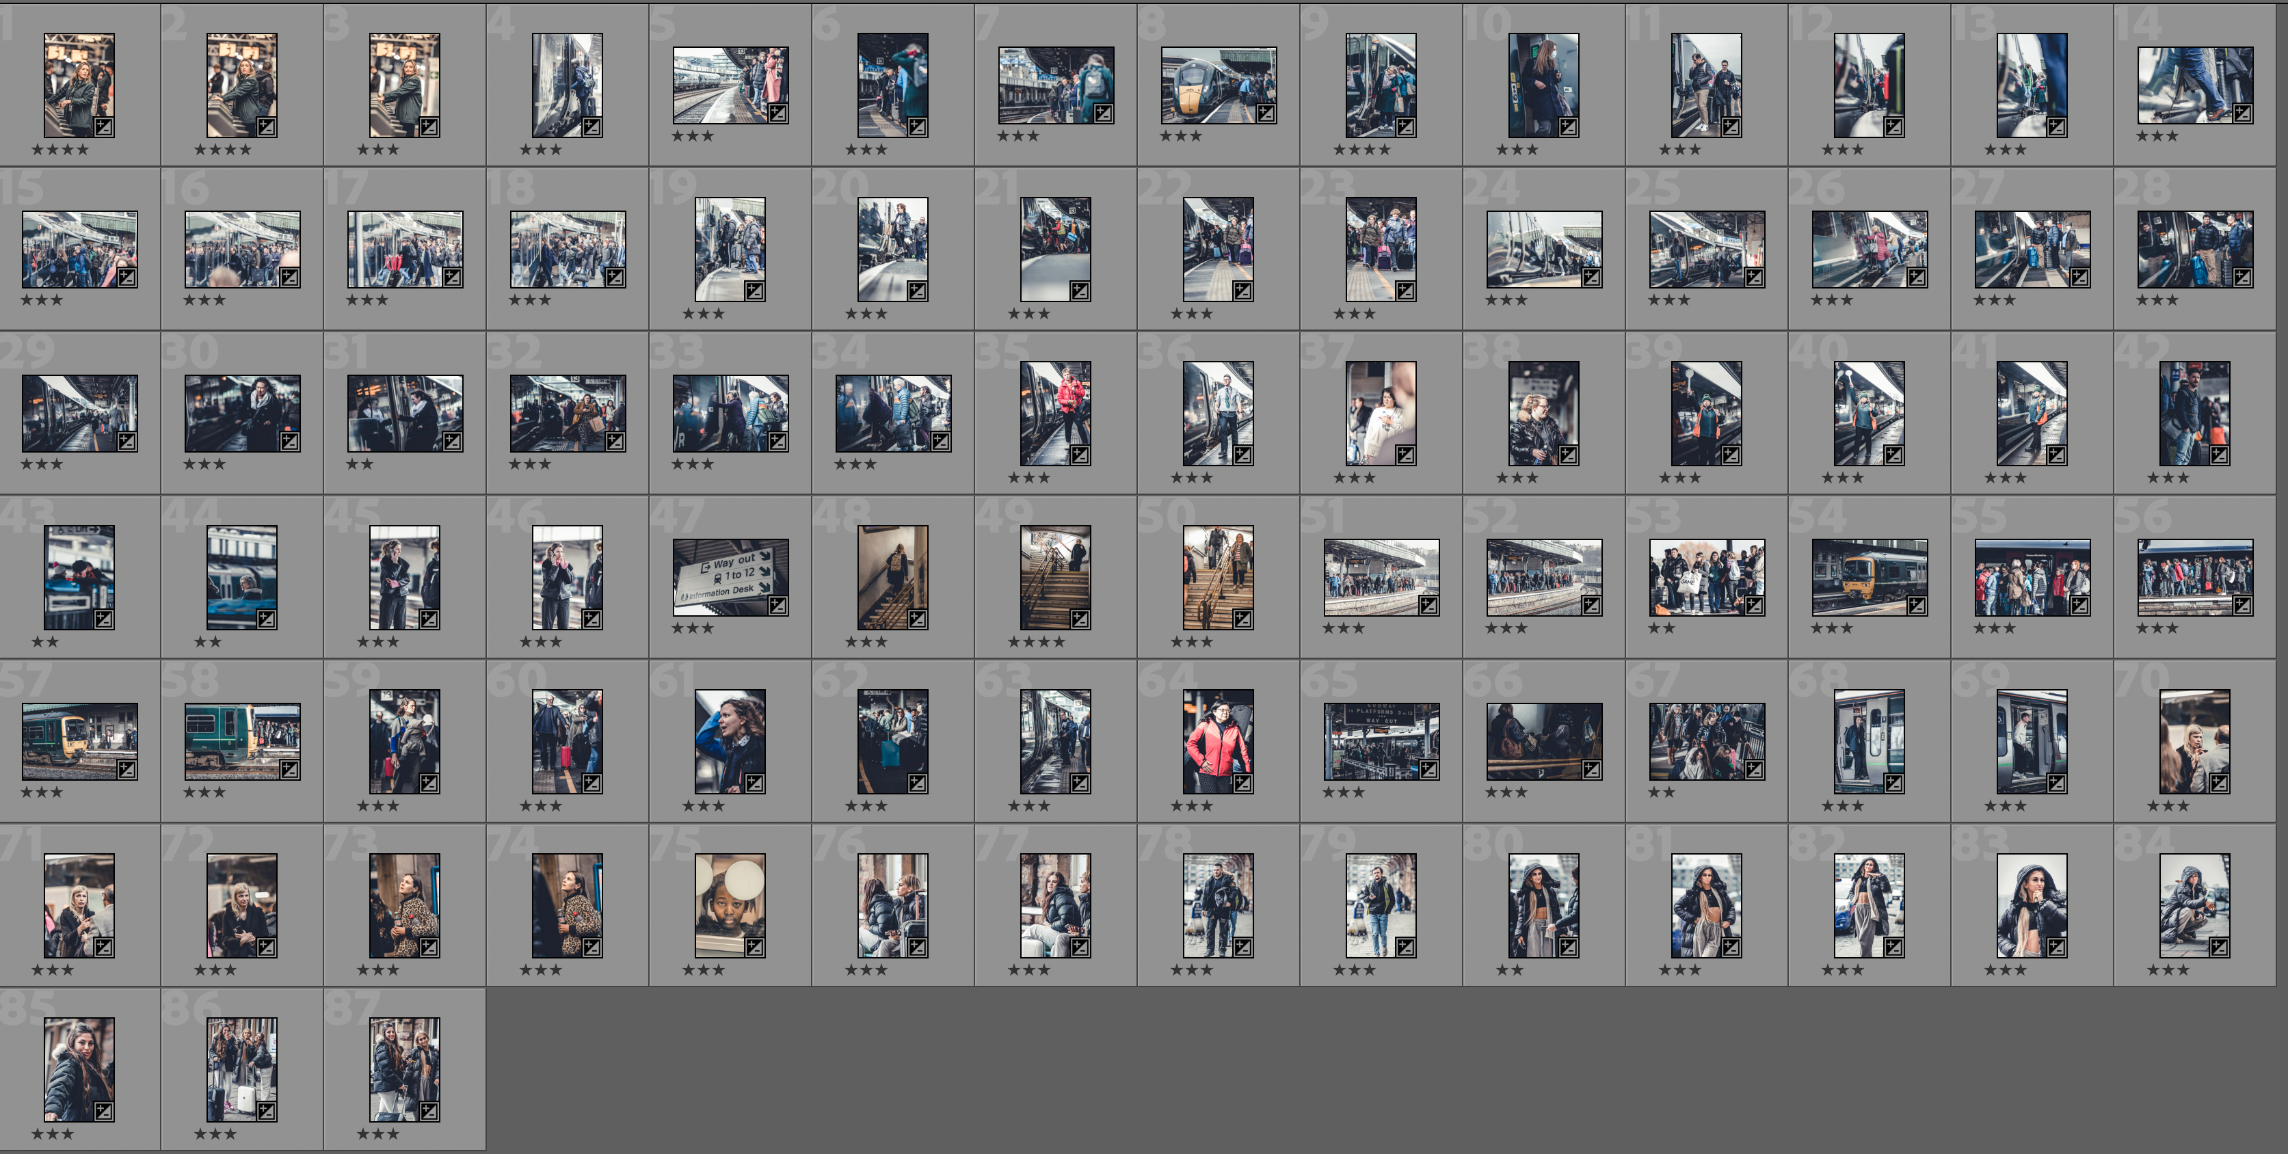
Task: Select thumbnail of photo 57 green train
Action: 79,741
